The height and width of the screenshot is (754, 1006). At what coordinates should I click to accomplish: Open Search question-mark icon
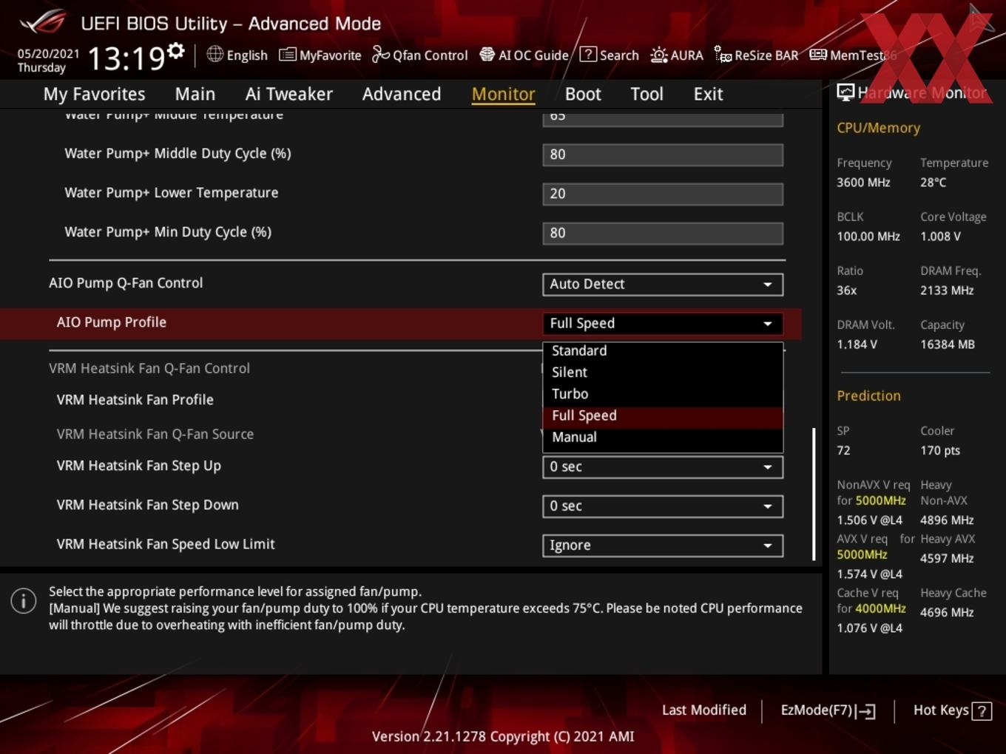point(588,54)
